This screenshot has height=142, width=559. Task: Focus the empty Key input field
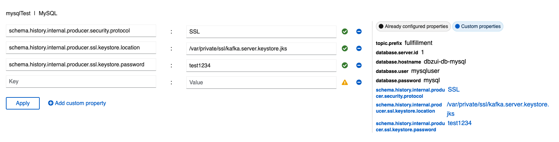point(81,82)
